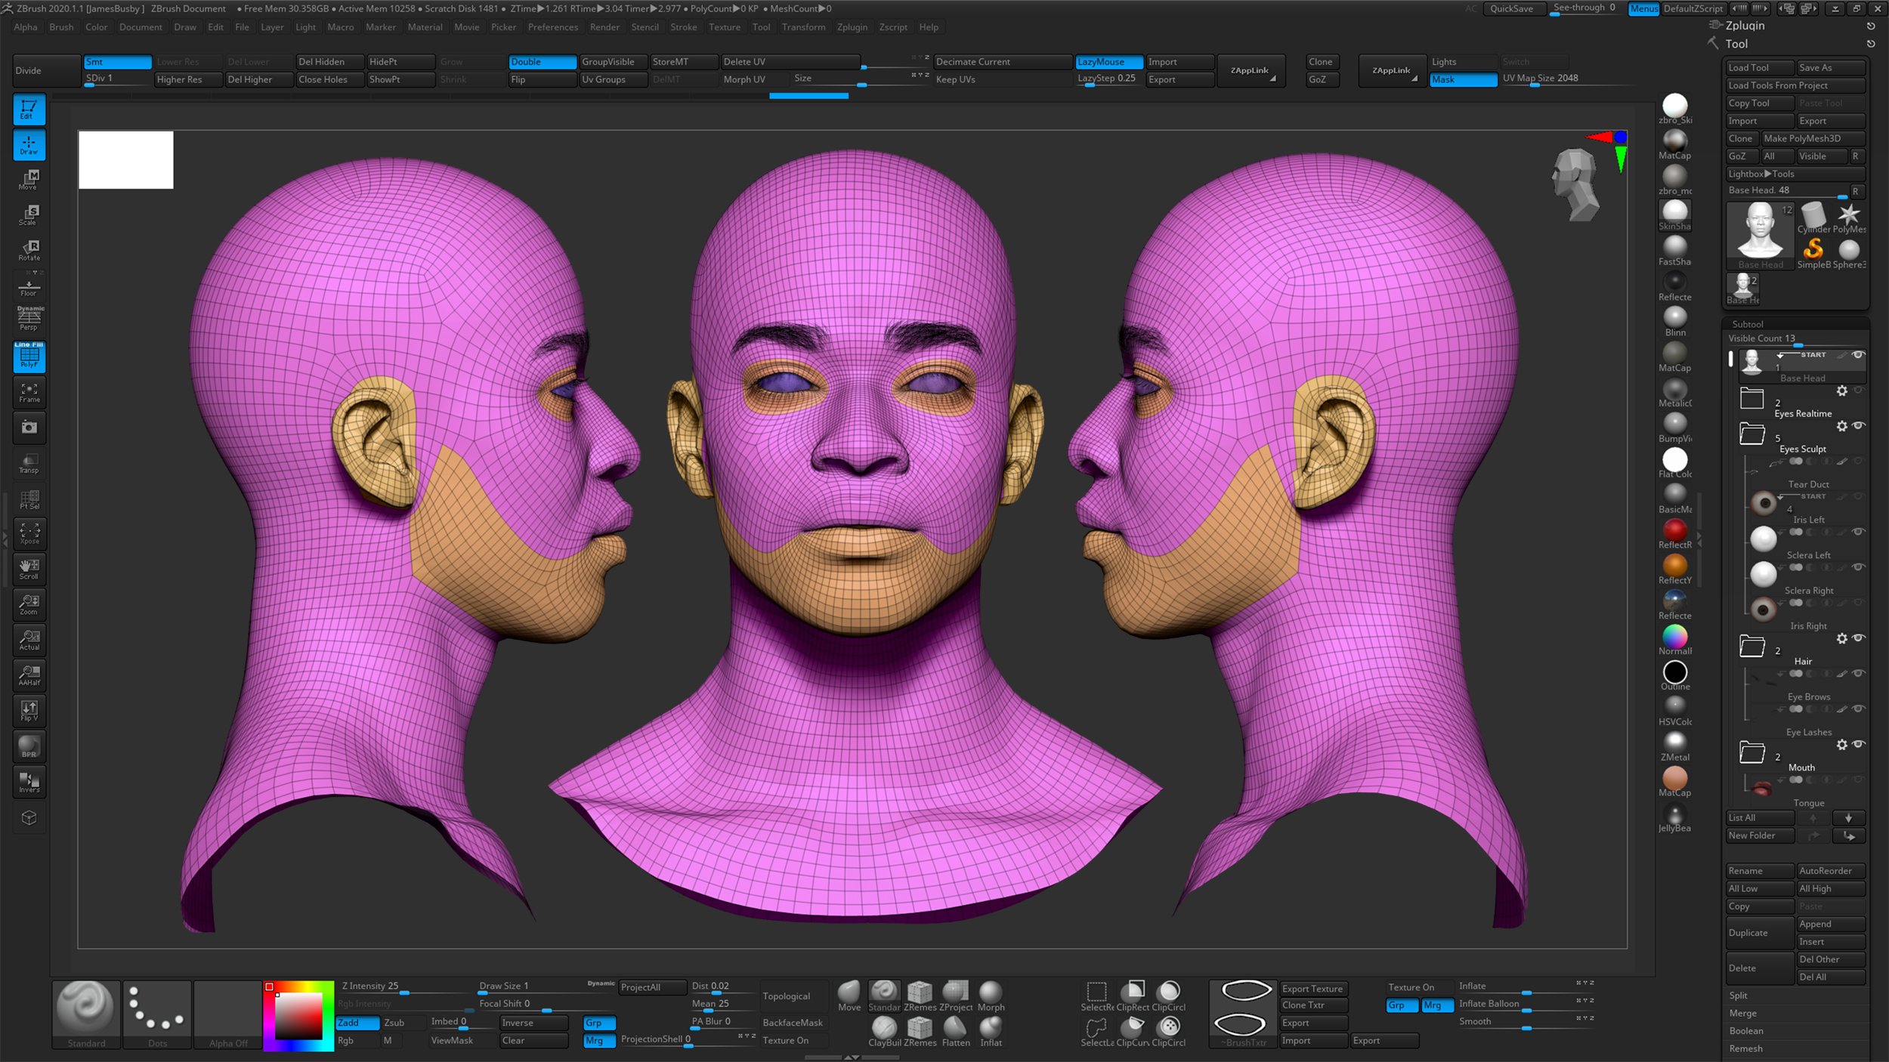Viewport: 1889px width, 1062px height.
Task: Select the Base Head thumbnail
Action: pyautogui.click(x=1759, y=230)
